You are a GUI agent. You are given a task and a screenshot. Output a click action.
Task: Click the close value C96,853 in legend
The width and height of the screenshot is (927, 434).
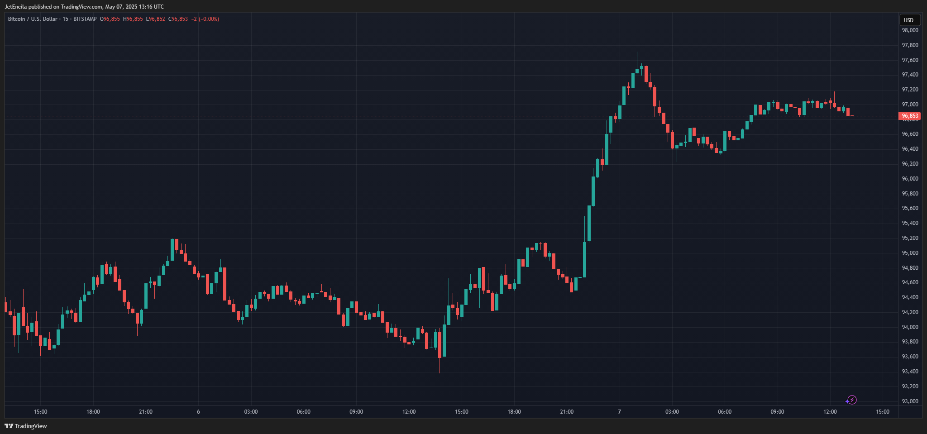(178, 19)
